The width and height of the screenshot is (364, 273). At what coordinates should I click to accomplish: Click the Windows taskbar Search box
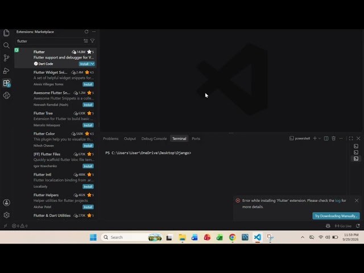coord(131,237)
